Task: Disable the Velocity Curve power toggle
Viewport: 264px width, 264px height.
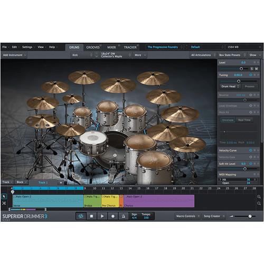Action: pyautogui.click(x=251, y=150)
